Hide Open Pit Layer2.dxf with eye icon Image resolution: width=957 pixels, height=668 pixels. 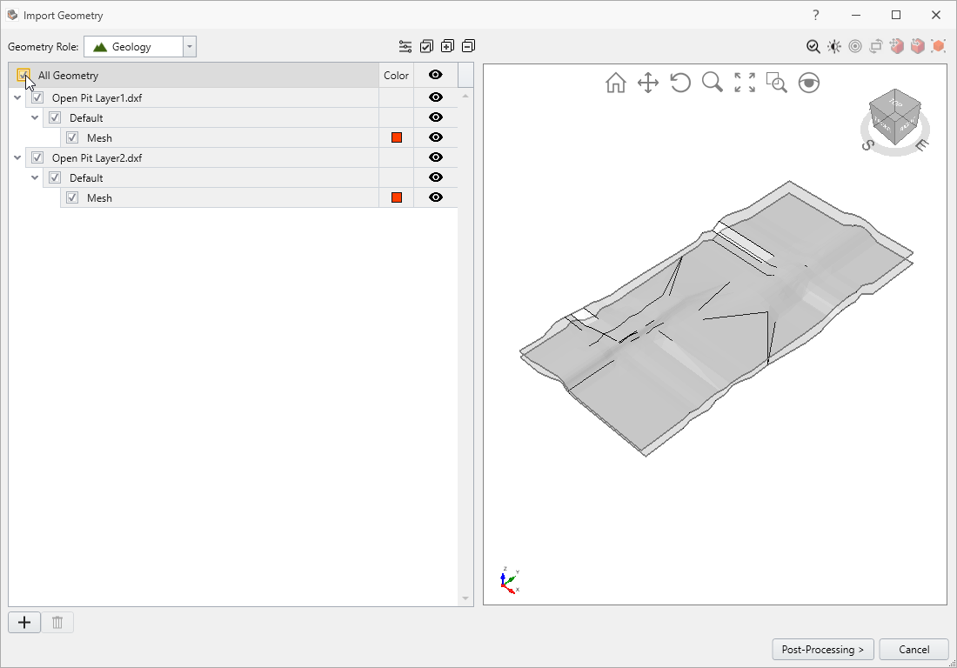[x=435, y=157]
